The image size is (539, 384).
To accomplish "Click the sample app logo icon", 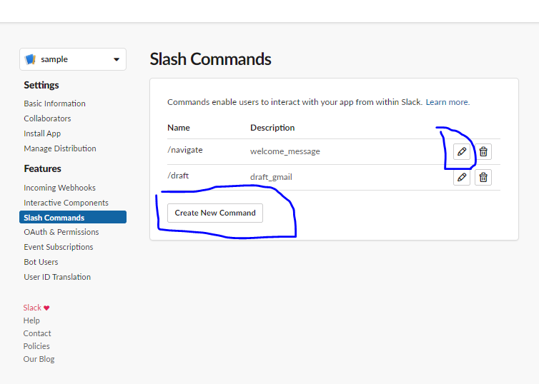I will click(x=30, y=59).
